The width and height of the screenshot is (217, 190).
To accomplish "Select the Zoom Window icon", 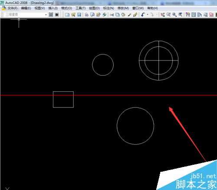I will point(174,15).
